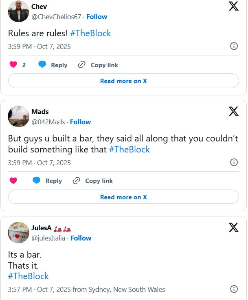Like Chev's tweet with the heart icon
This screenshot has width=248, height=300.
[x=13, y=65]
